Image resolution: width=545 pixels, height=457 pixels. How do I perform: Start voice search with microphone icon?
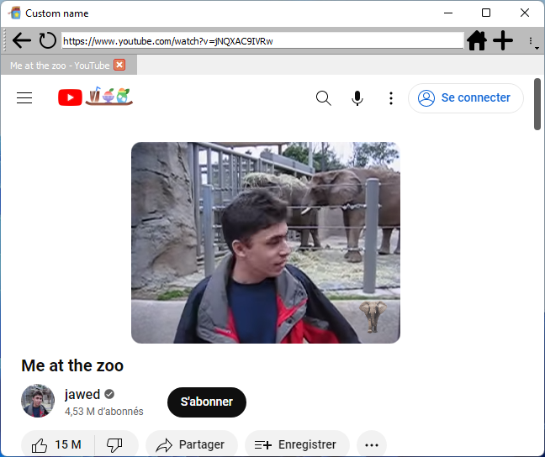(357, 98)
